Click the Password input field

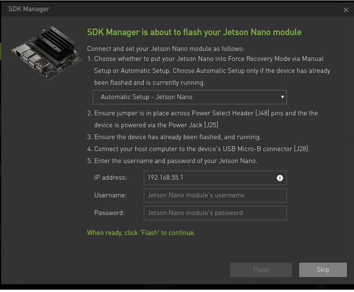coord(215,213)
